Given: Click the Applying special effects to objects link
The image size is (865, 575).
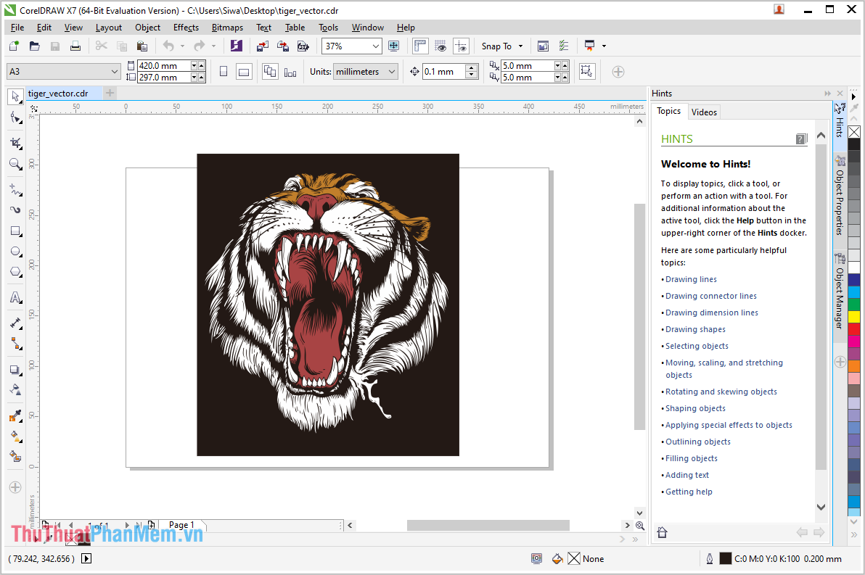Looking at the screenshot, I should click(x=729, y=425).
